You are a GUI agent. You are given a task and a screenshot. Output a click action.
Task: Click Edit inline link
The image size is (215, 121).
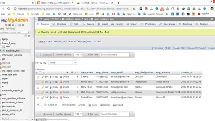click(158, 48)
